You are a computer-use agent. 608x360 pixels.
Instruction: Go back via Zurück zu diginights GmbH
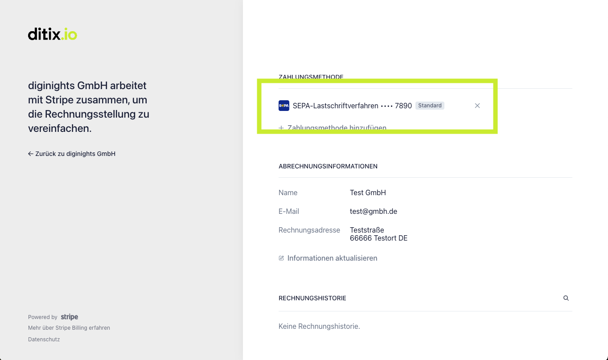coord(72,154)
